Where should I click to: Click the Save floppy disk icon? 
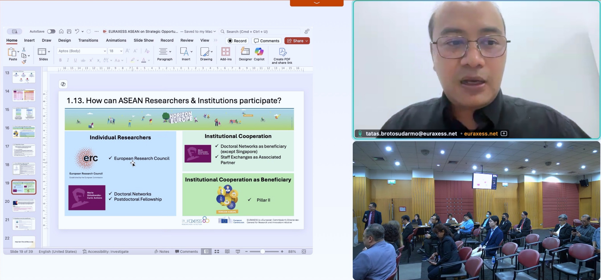point(69,32)
